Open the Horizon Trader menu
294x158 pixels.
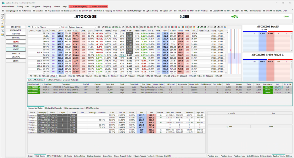8,7
